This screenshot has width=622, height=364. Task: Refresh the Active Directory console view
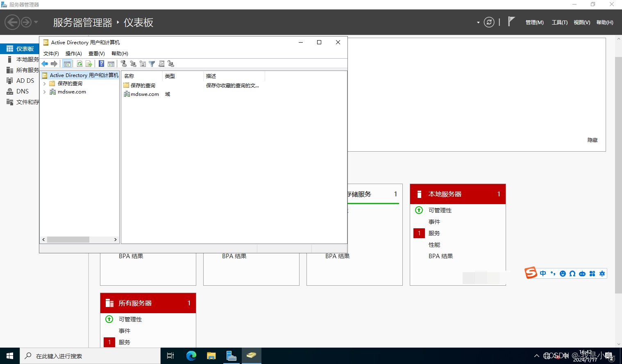click(79, 64)
